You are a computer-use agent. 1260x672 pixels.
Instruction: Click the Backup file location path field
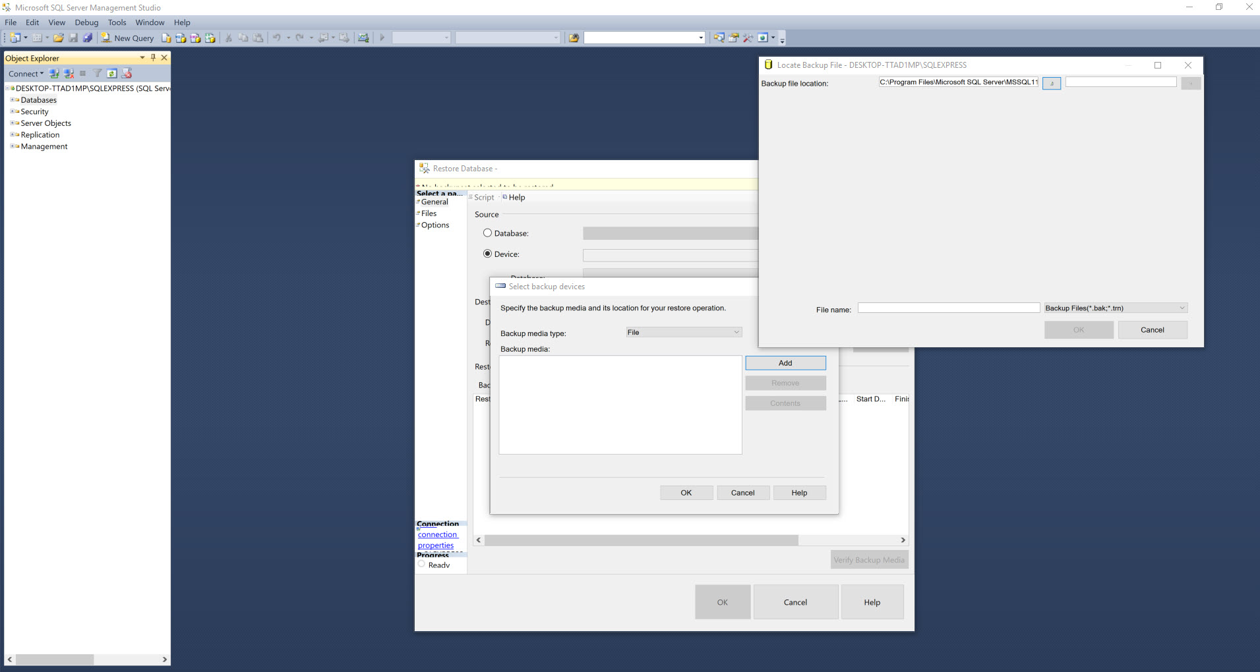[x=959, y=82]
